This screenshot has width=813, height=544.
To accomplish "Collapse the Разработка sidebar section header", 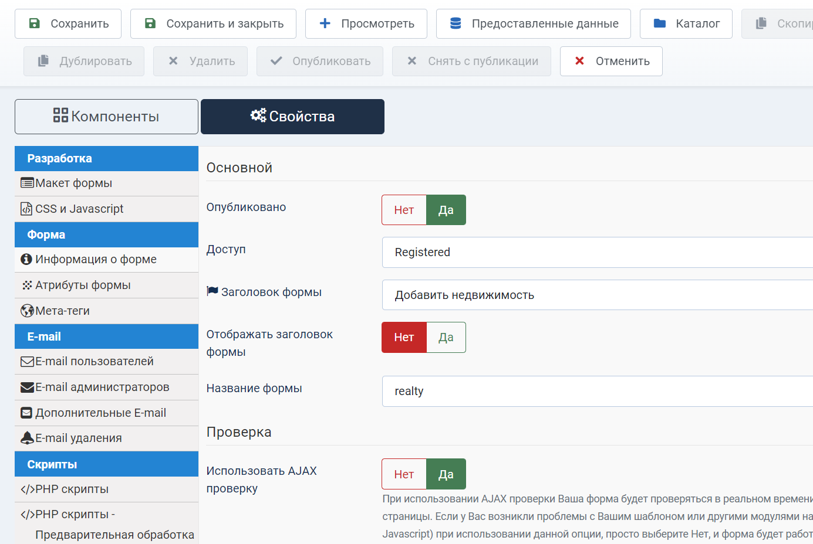I will [x=106, y=158].
